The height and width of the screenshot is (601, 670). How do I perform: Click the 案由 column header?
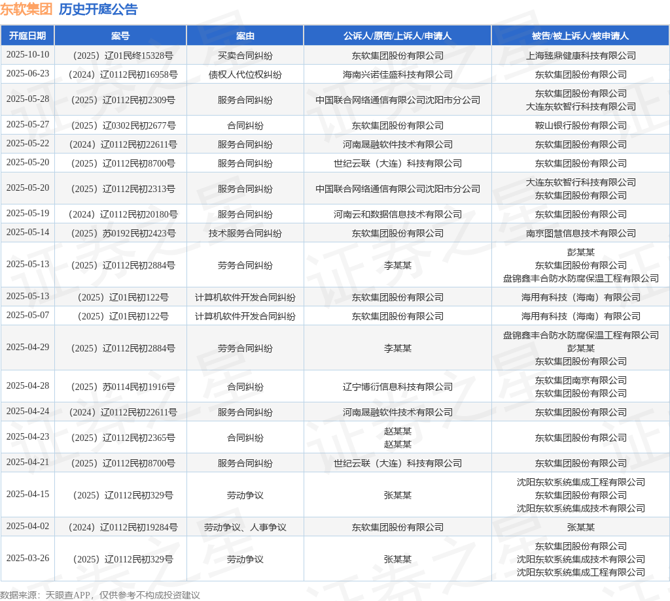click(245, 36)
